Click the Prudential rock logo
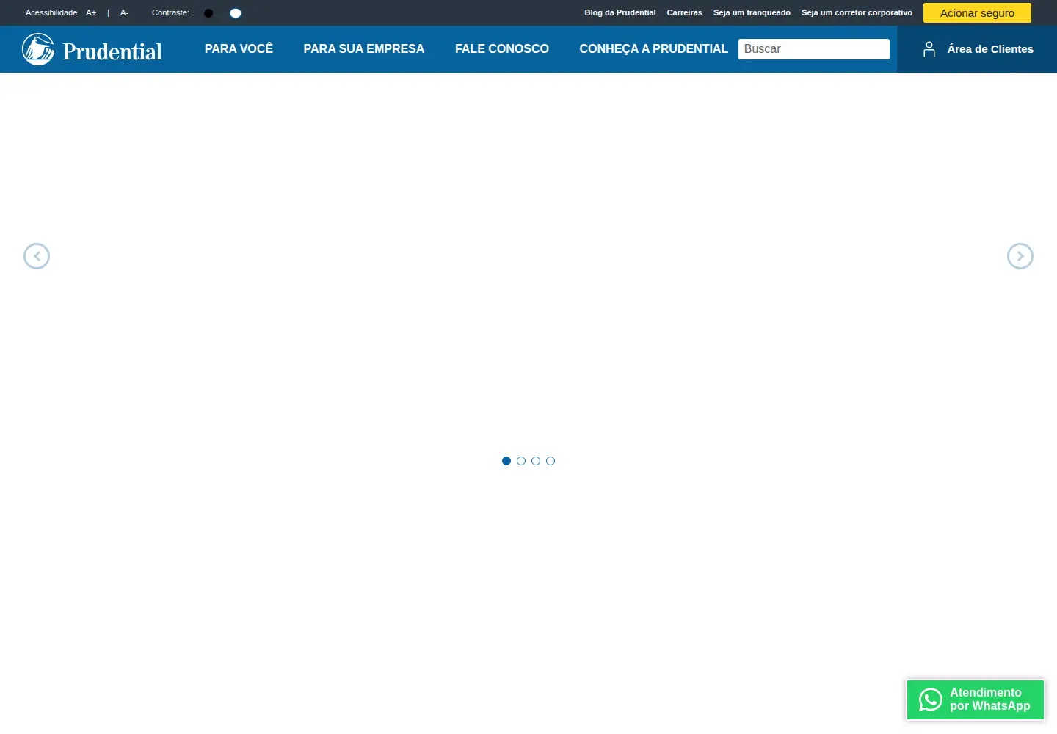The height and width of the screenshot is (734, 1057). pyautogui.click(x=38, y=49)
